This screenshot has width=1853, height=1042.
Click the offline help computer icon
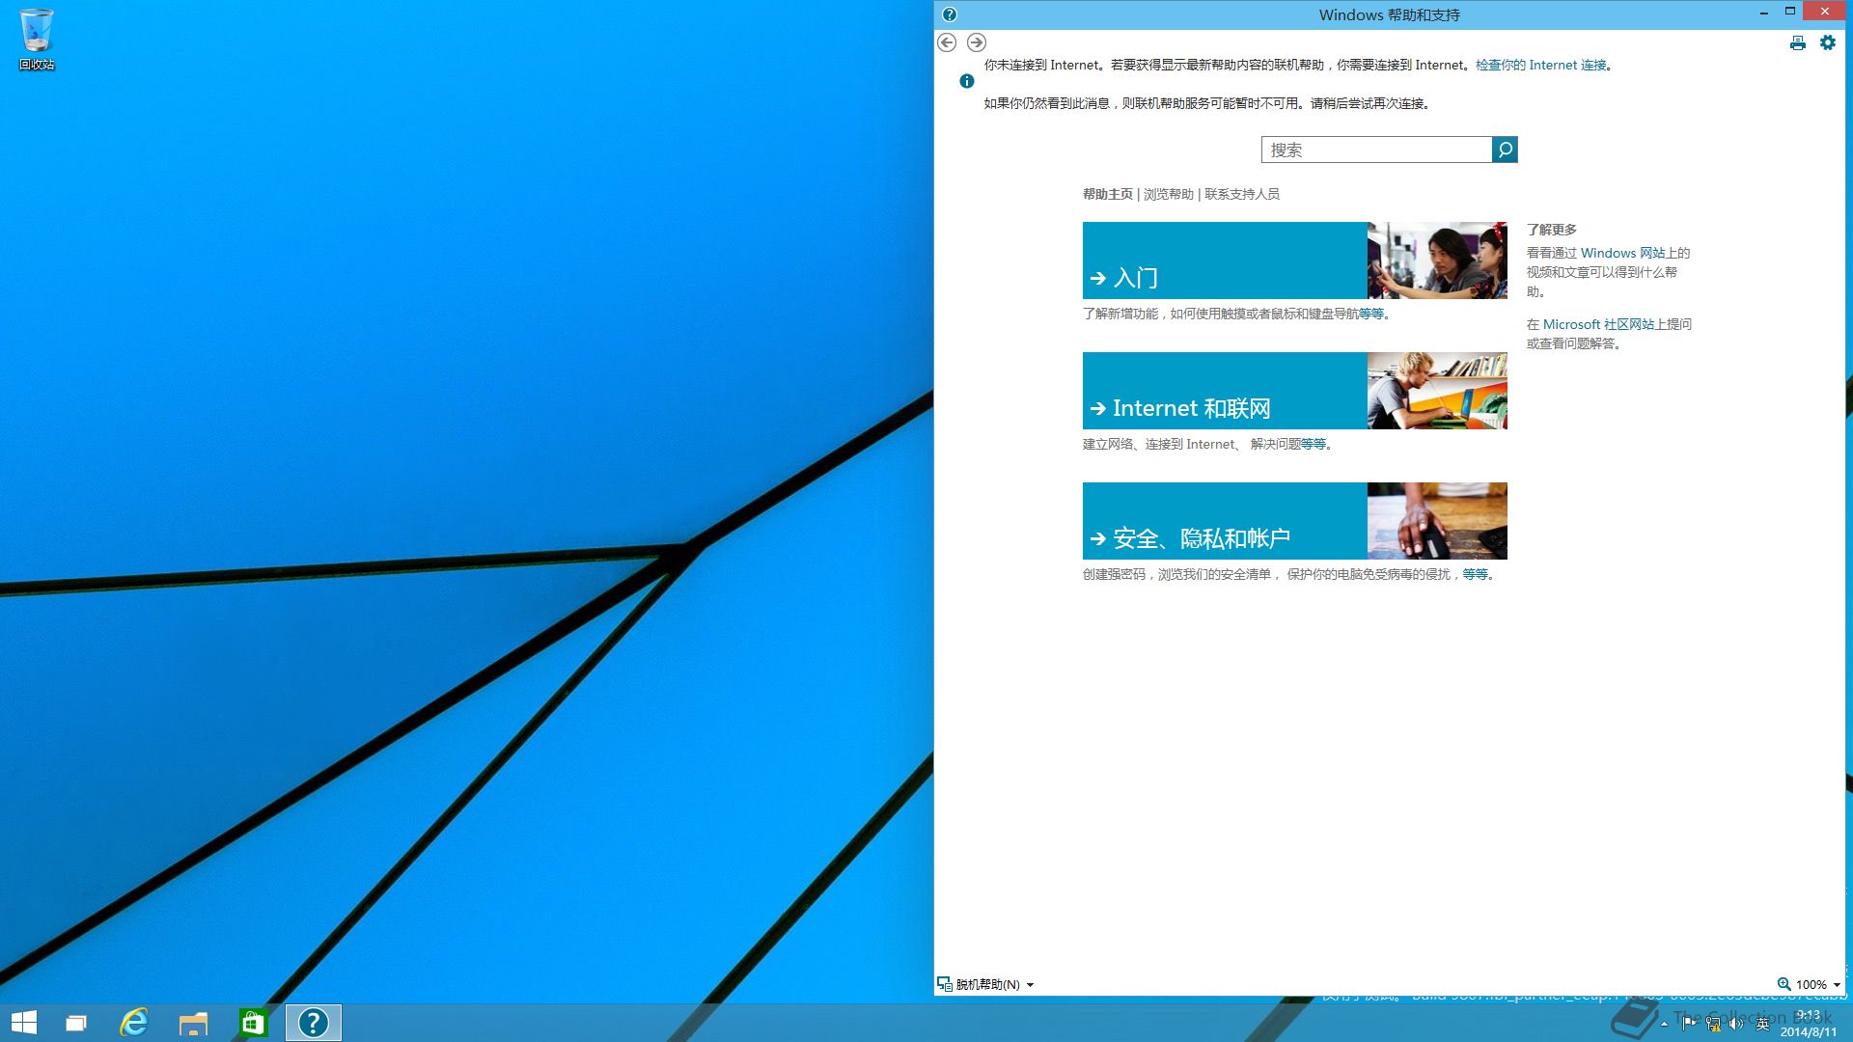pyautogui.click(x=945, y=984)
